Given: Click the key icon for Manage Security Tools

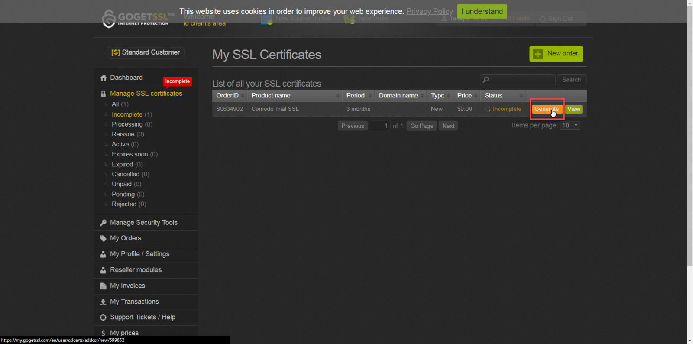Looking at the screenshot, I should point(103,223).
